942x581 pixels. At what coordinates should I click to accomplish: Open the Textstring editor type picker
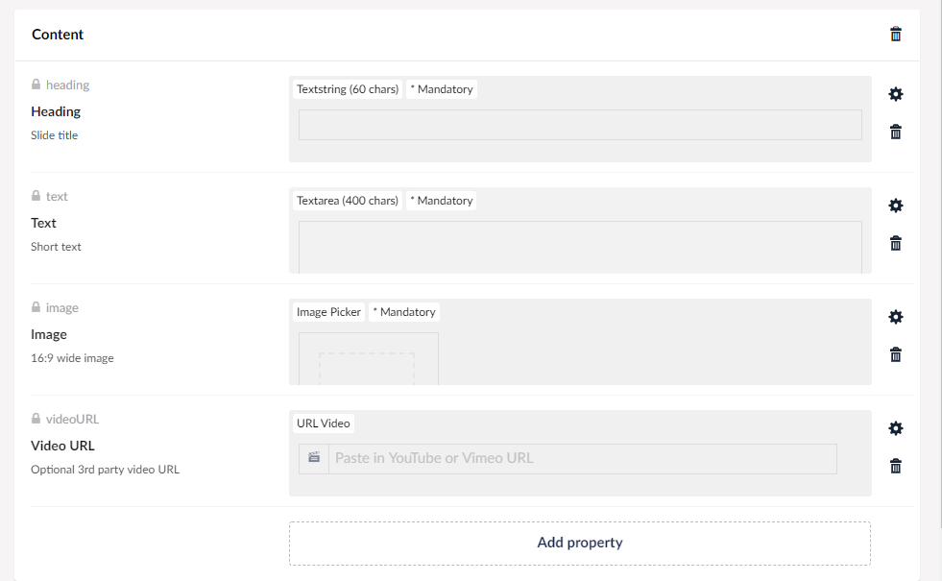[347, 88]
